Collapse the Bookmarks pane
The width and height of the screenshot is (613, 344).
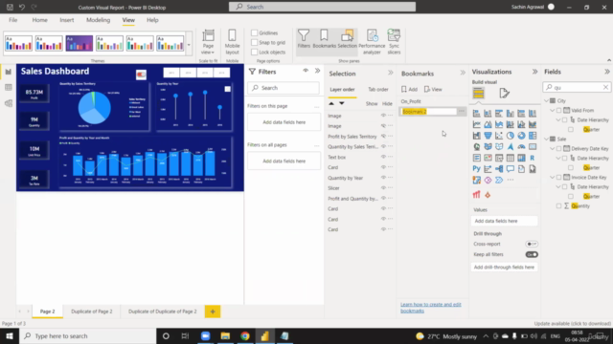click(463, 73)
